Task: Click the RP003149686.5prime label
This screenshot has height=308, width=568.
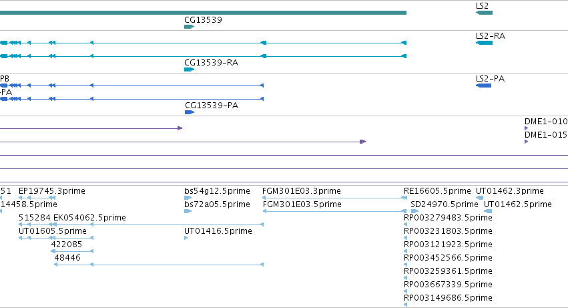Action: pyautogui.click(x=448, y=298)
